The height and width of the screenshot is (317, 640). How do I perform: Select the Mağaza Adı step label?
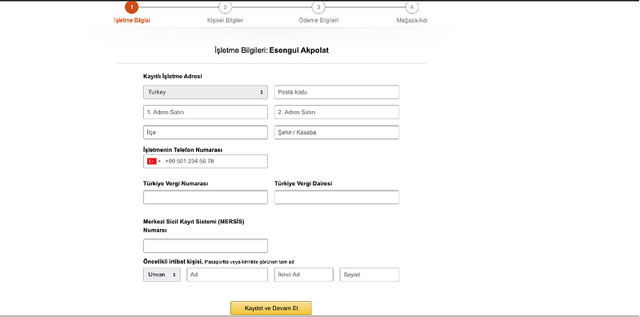(412, 21)
